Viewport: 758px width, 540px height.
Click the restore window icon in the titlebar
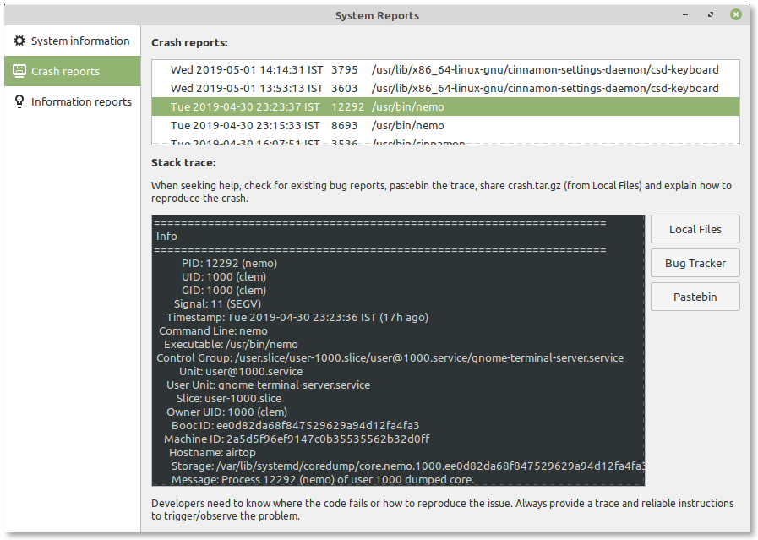pos(711,14)
